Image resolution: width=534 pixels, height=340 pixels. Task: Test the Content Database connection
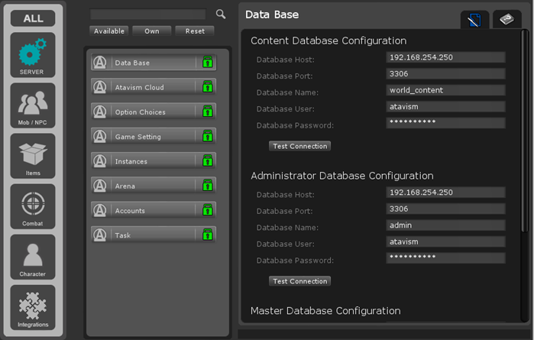click(x=299, y=146)
